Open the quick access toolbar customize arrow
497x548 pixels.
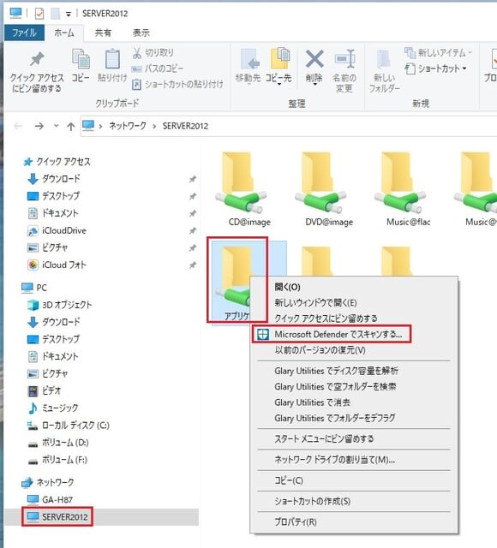pyautogui.click(x=69, y=14)
